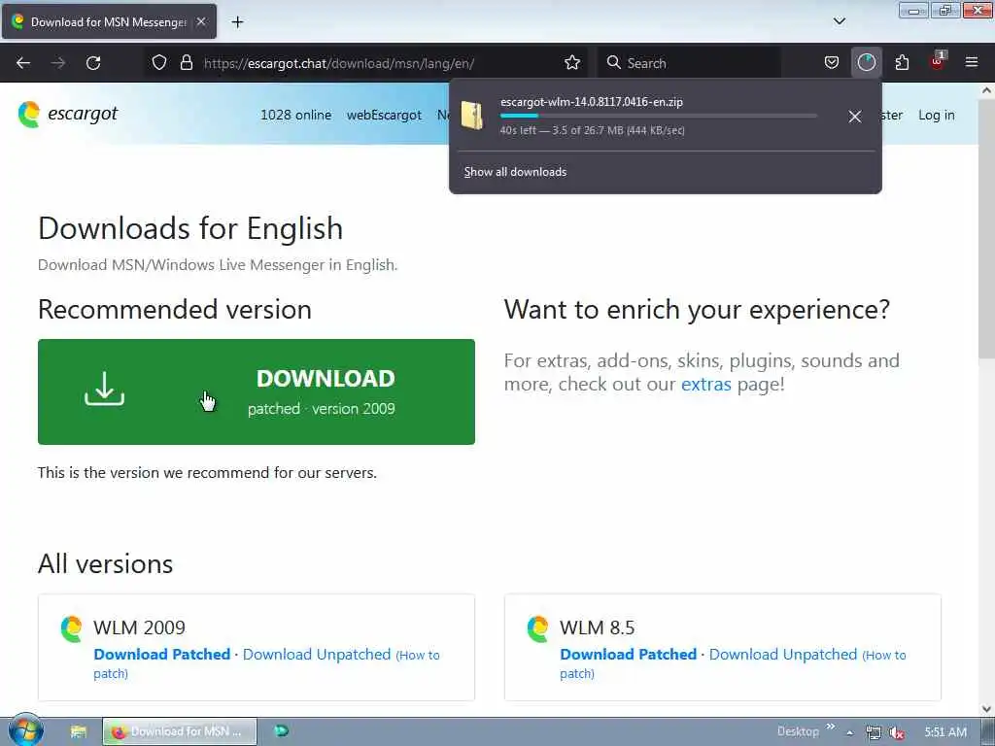Screen dimensions: 995x746
Task: Click the muted volume tray icon
Action: (x=896, y=732)
